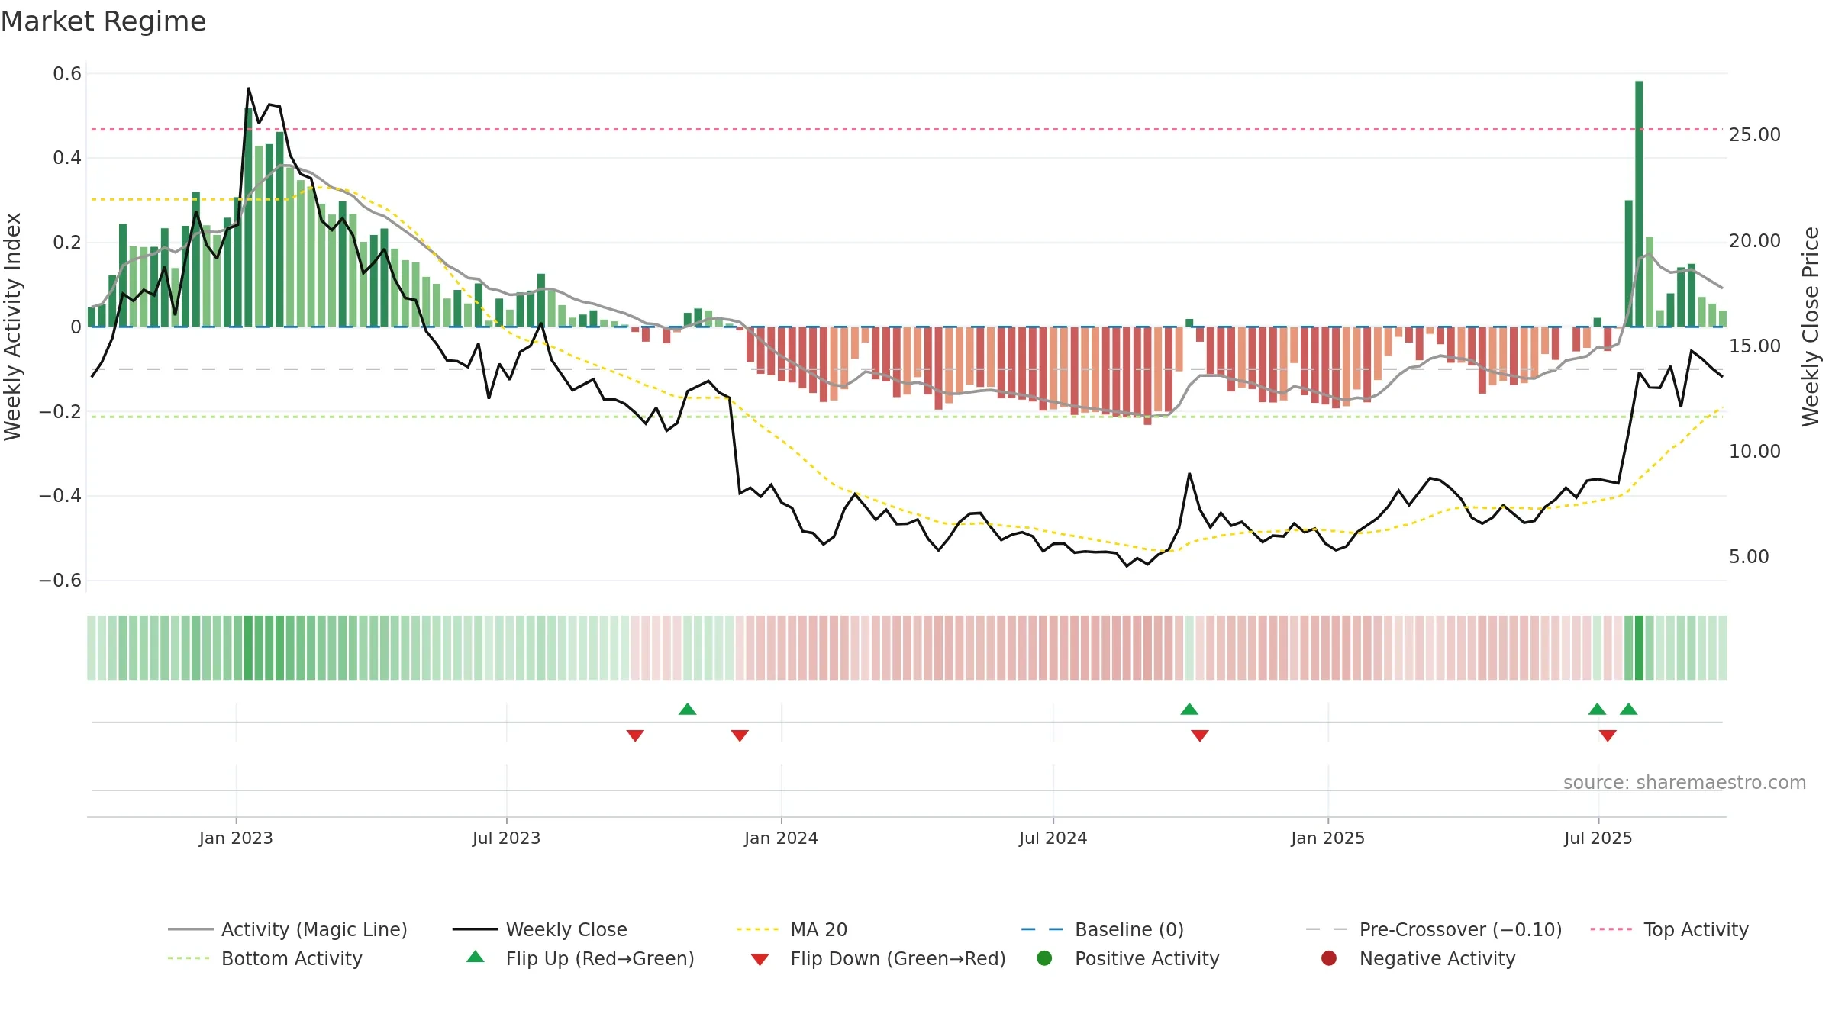Toggle the Flip Down (Green→Red) legend entry
The width and height of the screenshot is (1832, 1030).
point(878,958)
